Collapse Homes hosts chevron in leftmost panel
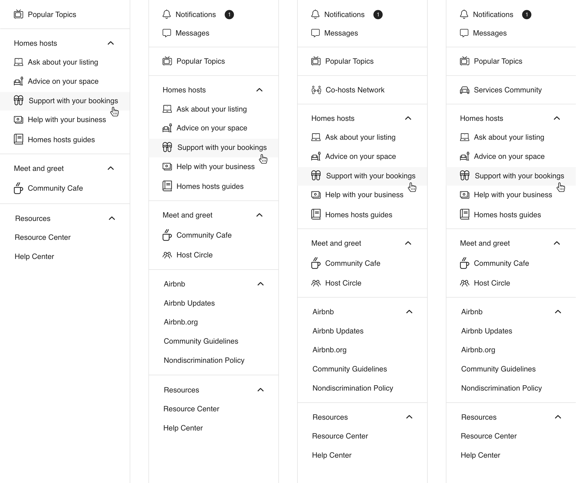 [111, 43]
